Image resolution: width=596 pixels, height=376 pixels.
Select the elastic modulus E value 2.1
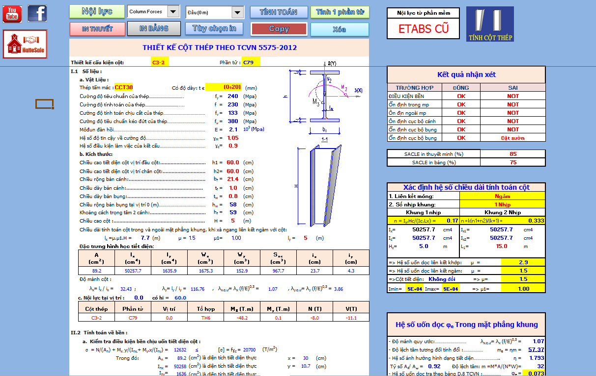coord(233,129)
